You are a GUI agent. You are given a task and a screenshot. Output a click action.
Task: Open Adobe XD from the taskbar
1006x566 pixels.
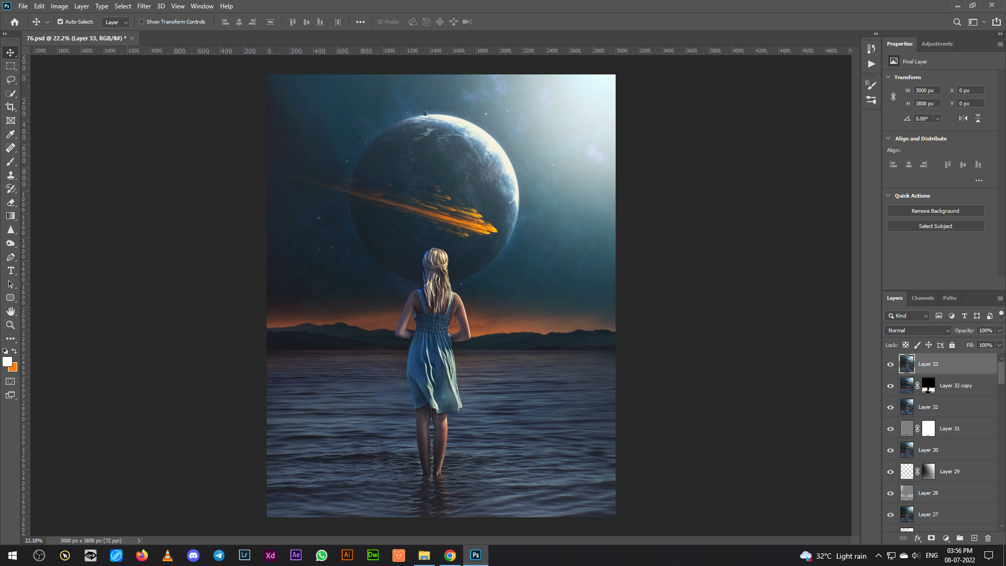pyautogui.click(x=270, y=556)
